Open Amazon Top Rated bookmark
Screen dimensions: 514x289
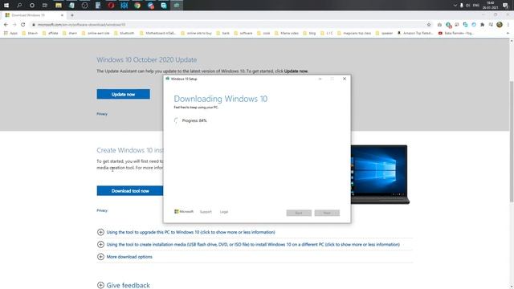tap(415, 33)
